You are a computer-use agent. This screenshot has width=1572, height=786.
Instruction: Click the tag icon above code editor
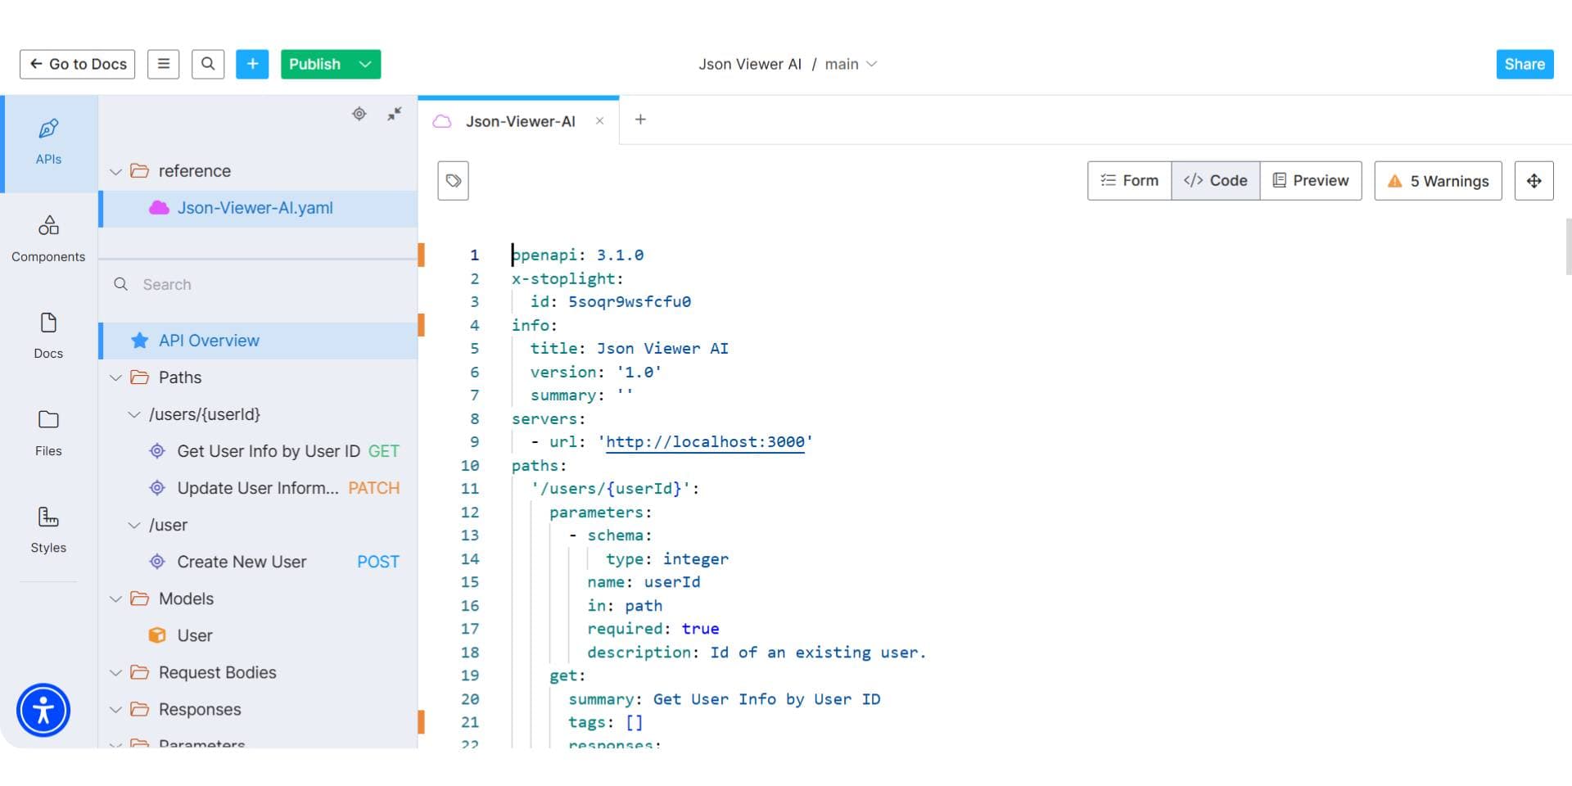point(453,181)
